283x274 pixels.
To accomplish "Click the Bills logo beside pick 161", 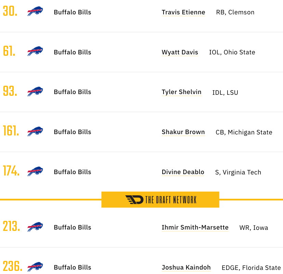I will pos(35,131).
